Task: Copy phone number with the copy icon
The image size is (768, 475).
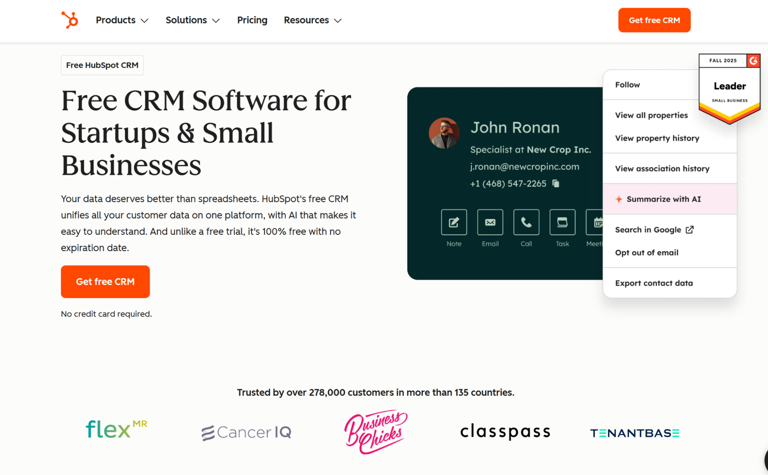Action: [x=556, y=183]
